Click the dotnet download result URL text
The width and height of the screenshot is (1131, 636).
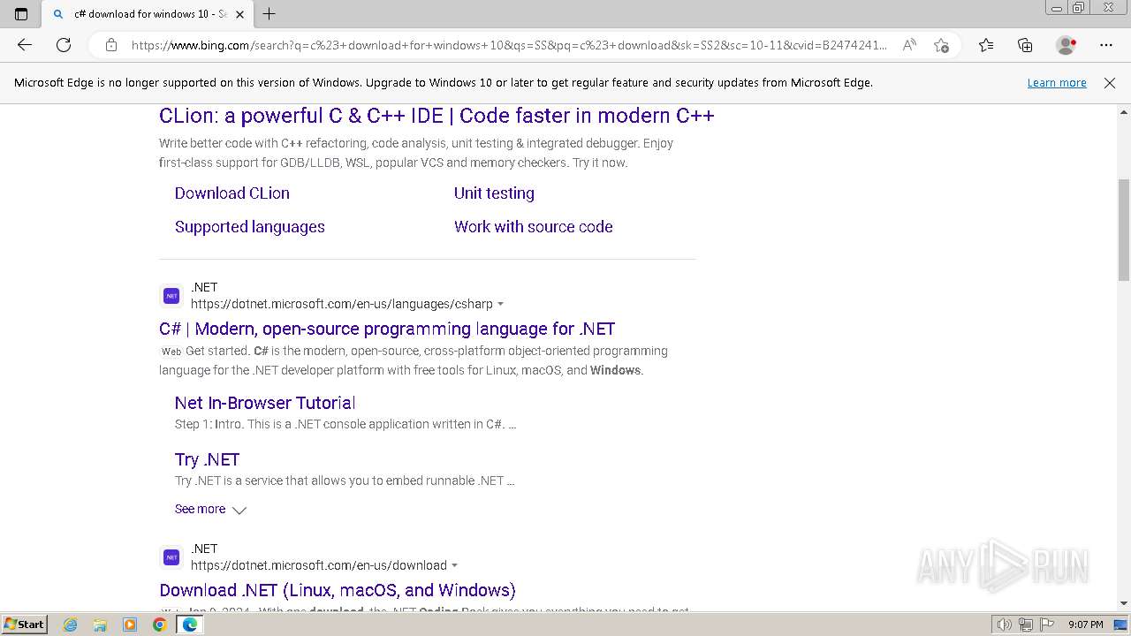tap(319, 565)
